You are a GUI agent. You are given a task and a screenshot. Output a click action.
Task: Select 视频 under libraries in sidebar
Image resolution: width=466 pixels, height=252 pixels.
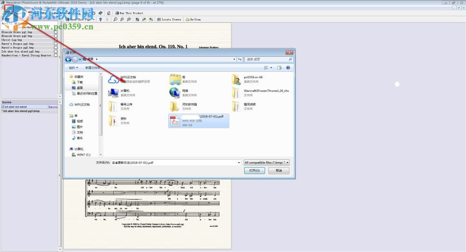pyautogui.click(x=77, y=121)
